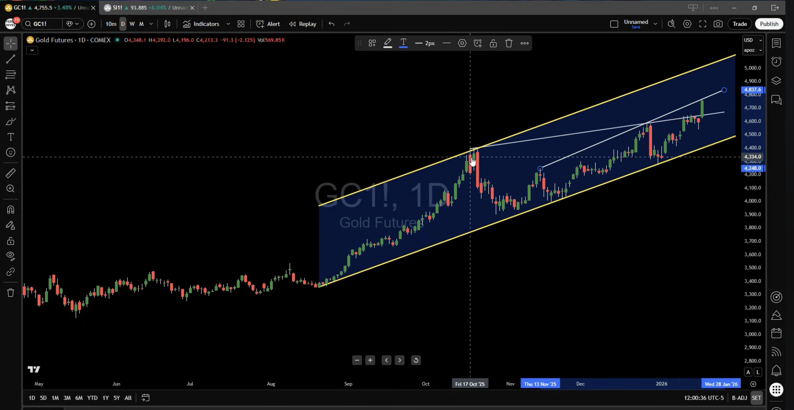794x410 pixels.
Task: Take a chart snapshot with camera icon
Action: pos(718,24)
